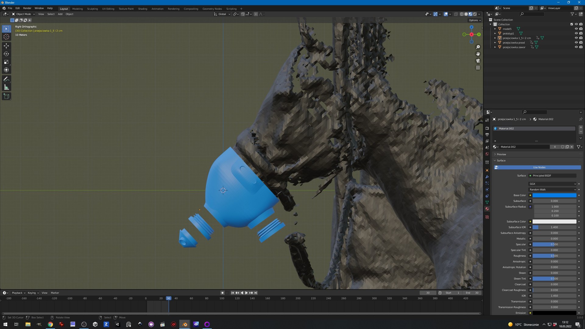Click the Add Cube tool
The width and height of the screenshot is (585, 329).
tap(6, 96)
